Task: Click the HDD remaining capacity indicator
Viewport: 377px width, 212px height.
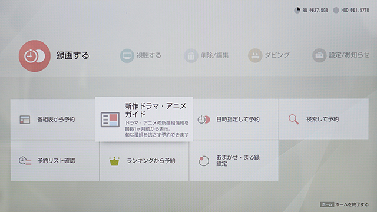Action: [351, 10]
